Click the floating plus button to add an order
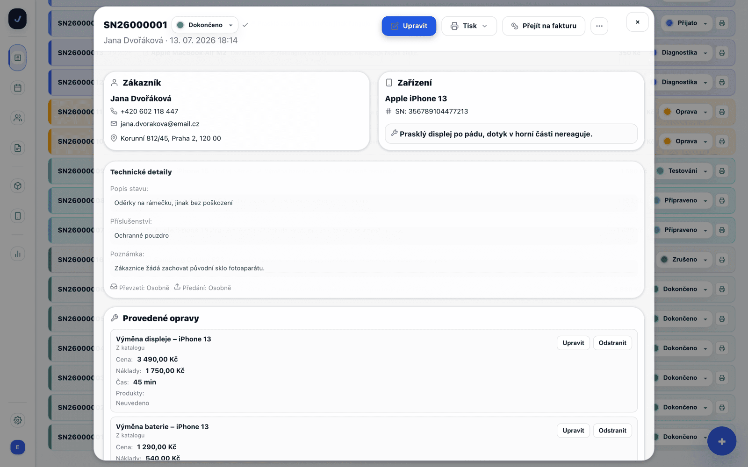748x467 pixels. [x=722, y=441]
